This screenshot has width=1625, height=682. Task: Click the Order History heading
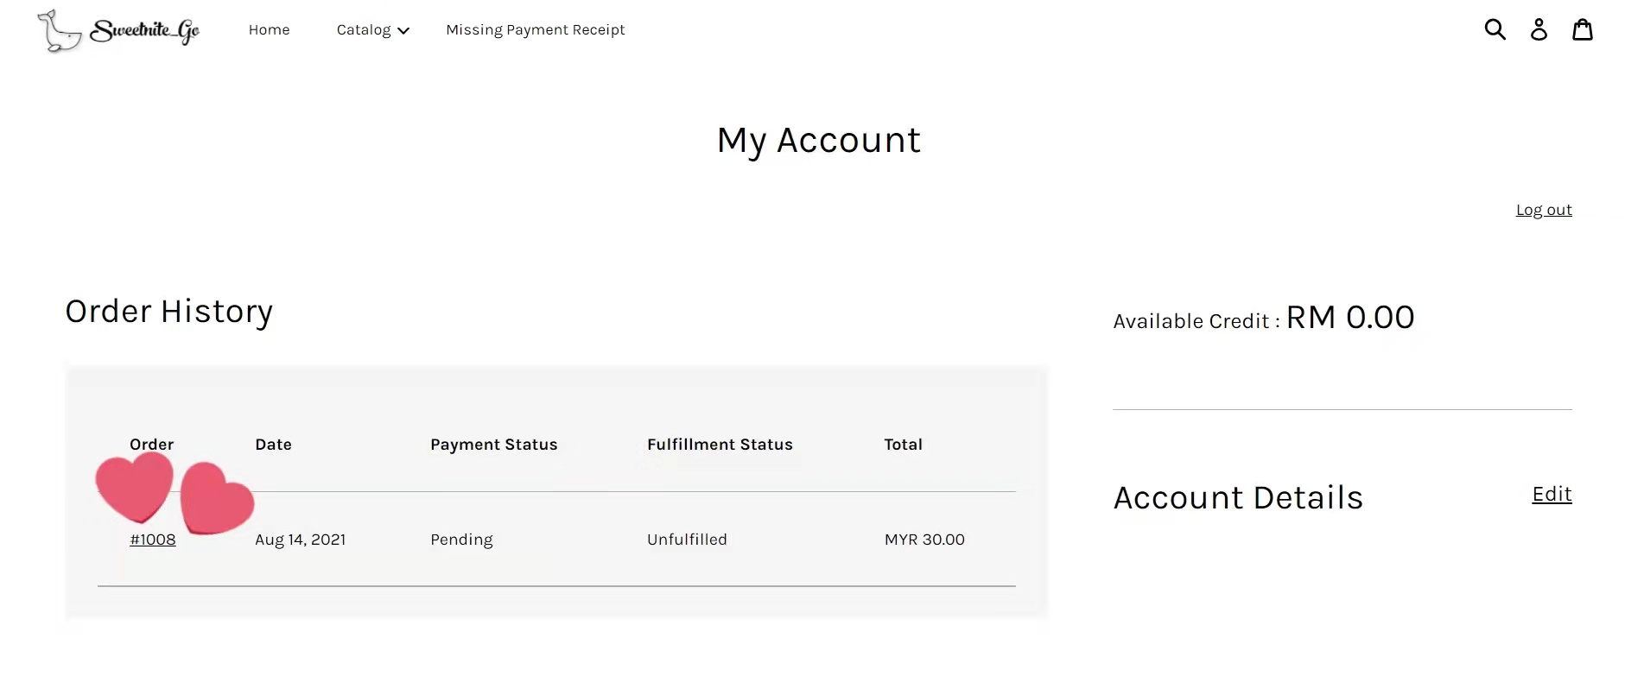pos(169,312)
